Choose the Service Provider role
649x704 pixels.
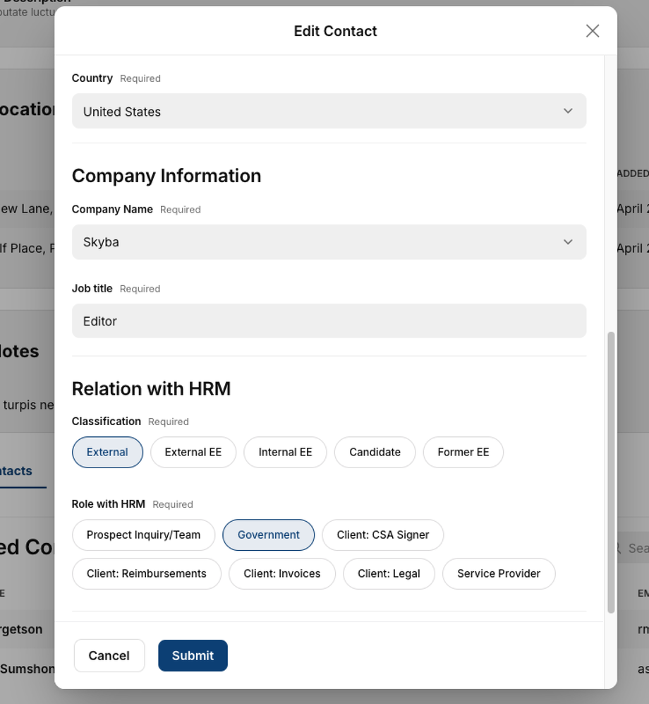point(499,574)
